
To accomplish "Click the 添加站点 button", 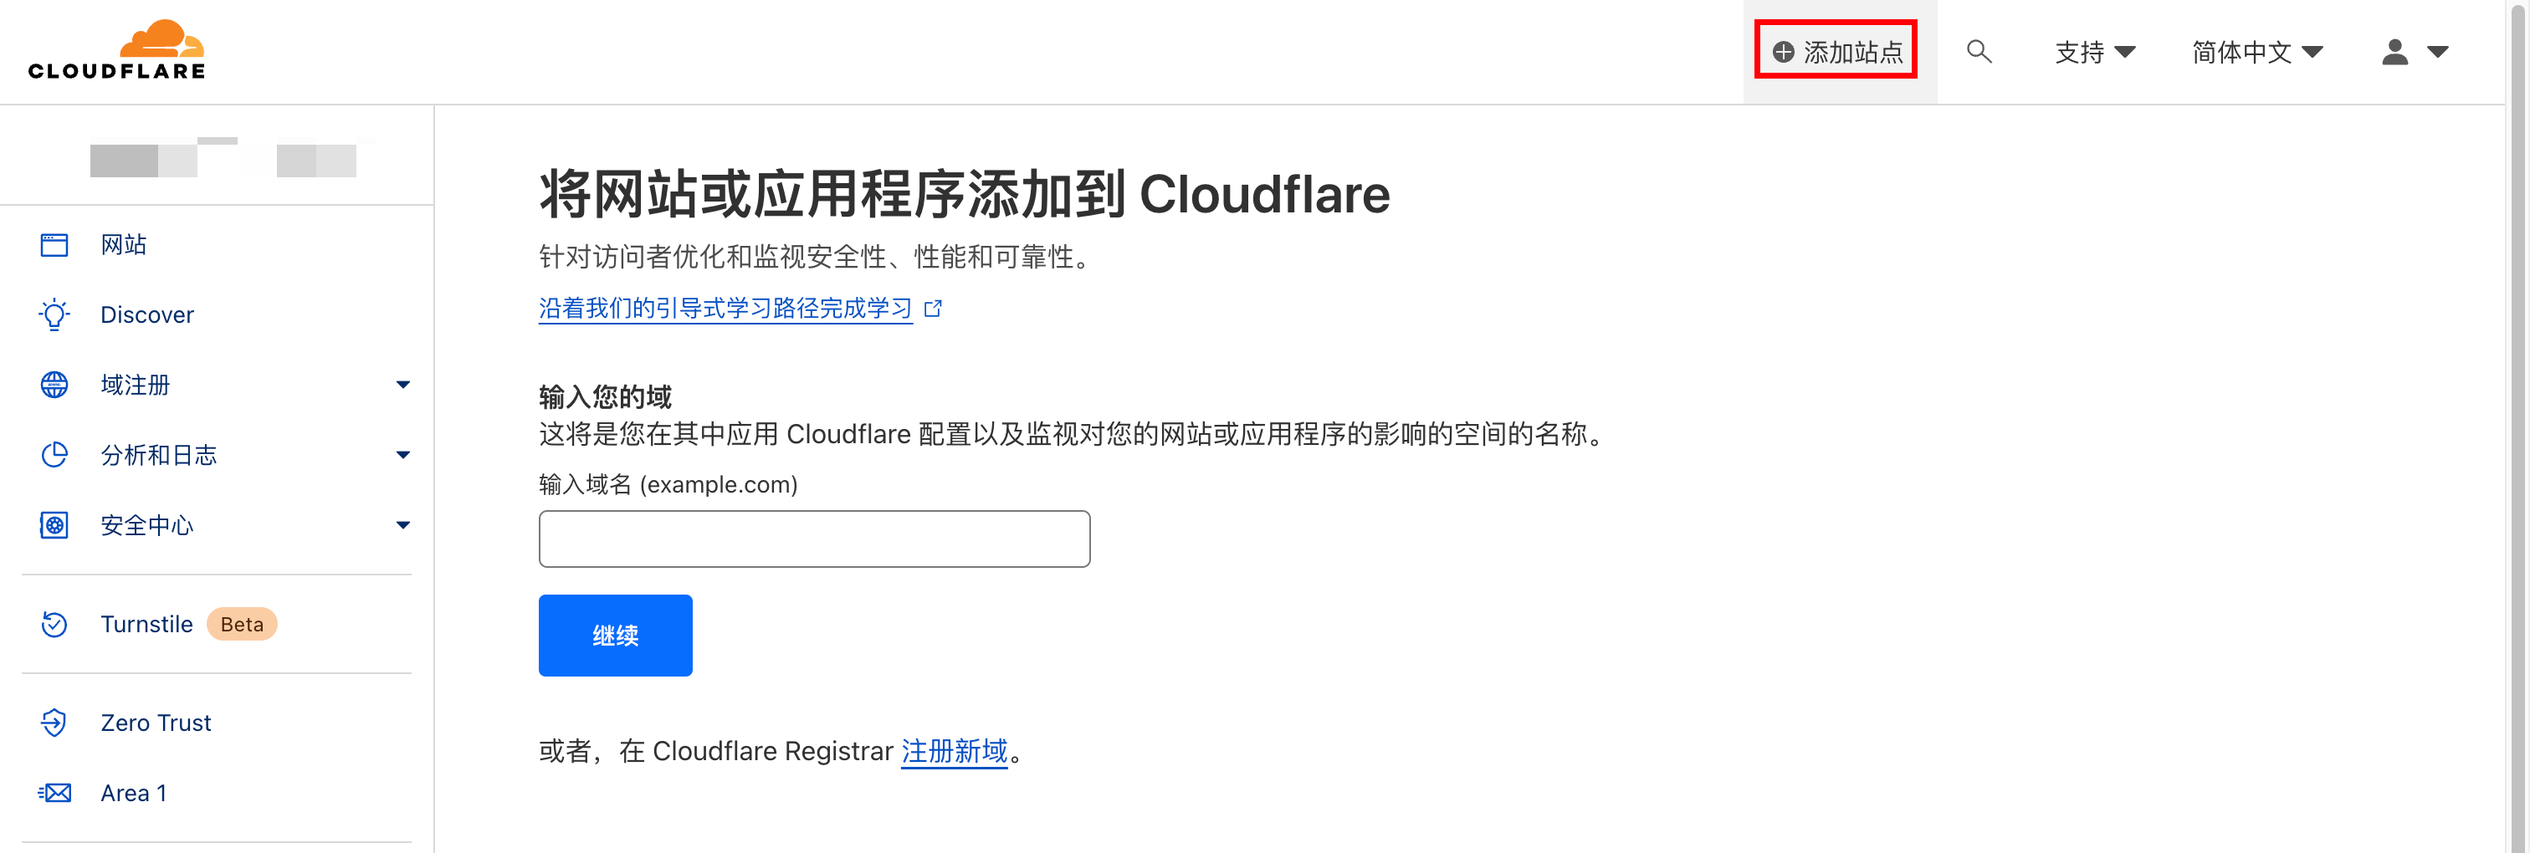I will click(x=1836, y=51).
